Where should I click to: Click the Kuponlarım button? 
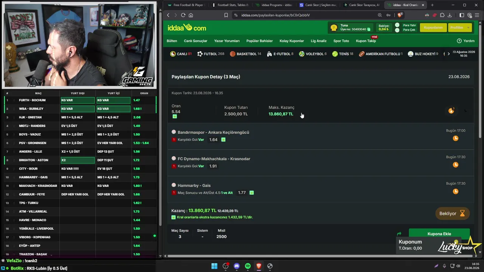[x=433, y=28]
